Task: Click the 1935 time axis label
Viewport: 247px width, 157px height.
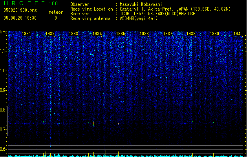Action: pyautogui.click(x=121, y=33)
